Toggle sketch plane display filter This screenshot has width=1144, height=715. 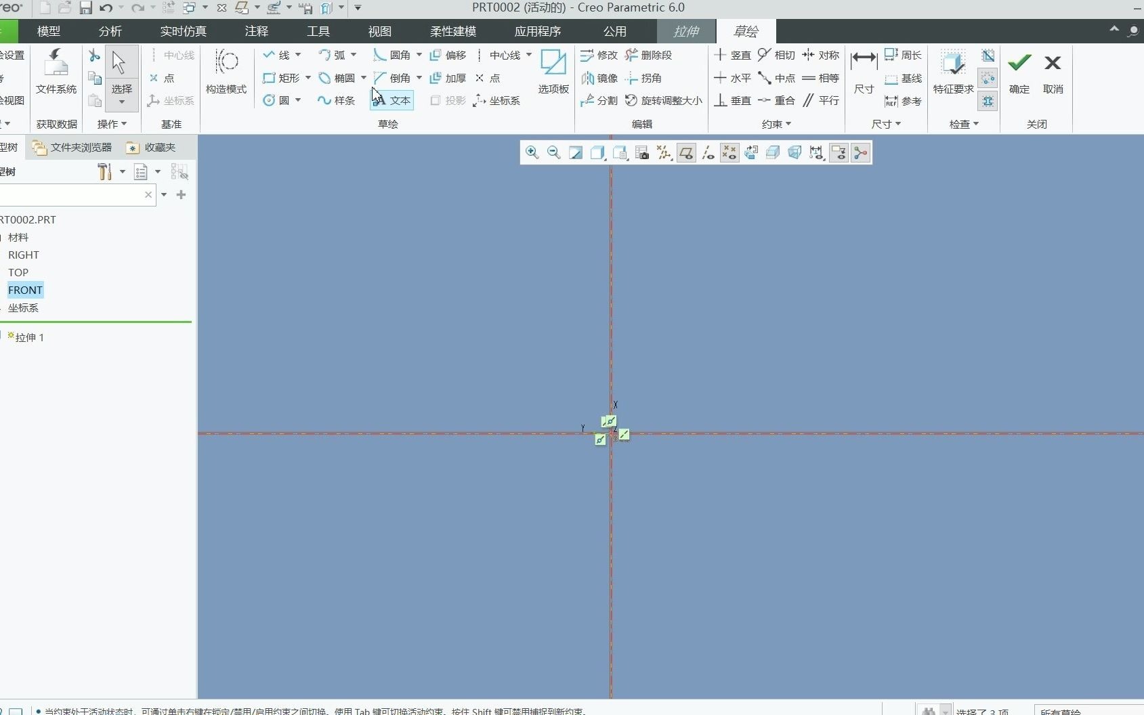(686, 153)
